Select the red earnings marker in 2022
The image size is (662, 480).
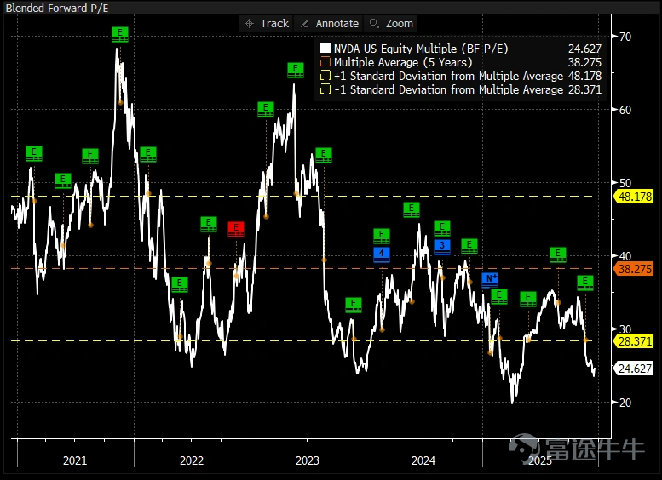point(236,229)
